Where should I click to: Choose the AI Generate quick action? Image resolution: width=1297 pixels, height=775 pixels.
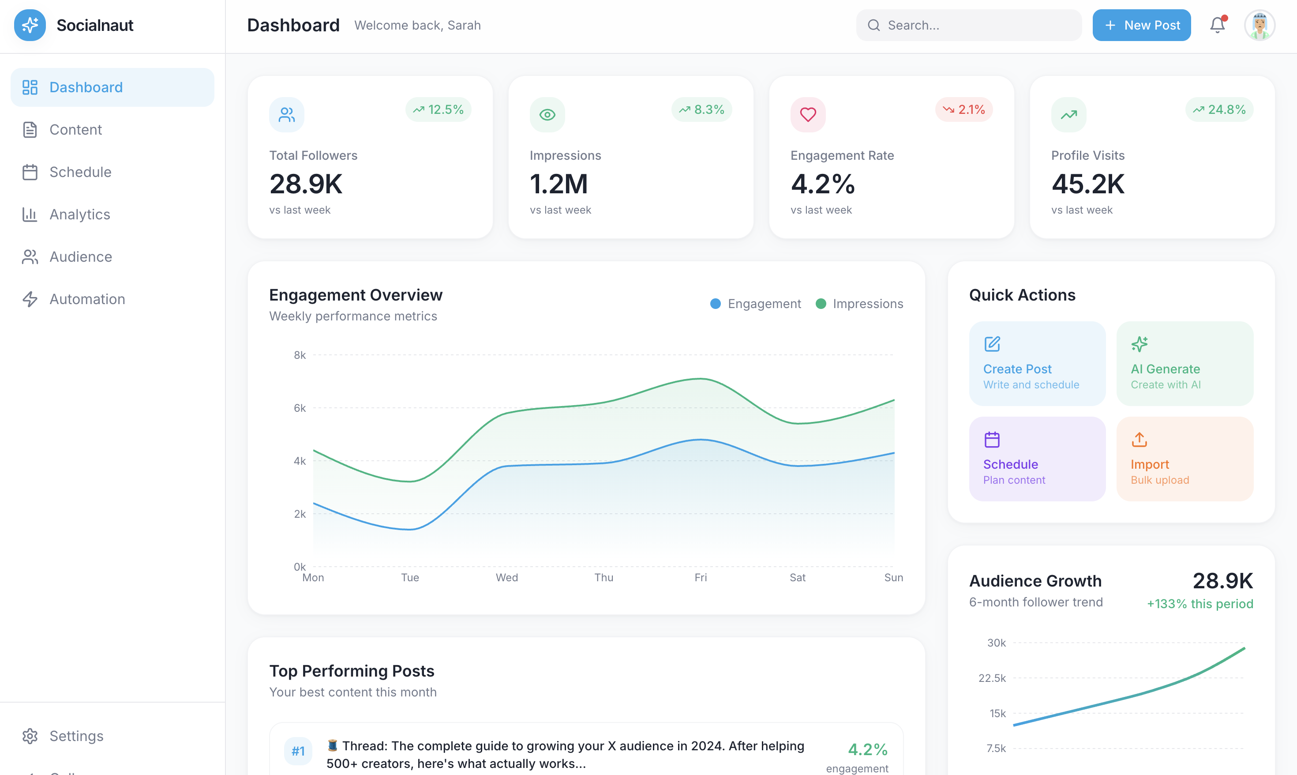tap(1184, 364)
